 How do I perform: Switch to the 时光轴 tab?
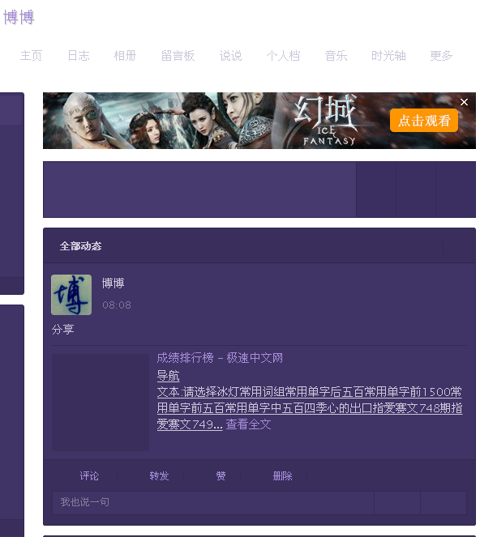(x=389, y=55)
